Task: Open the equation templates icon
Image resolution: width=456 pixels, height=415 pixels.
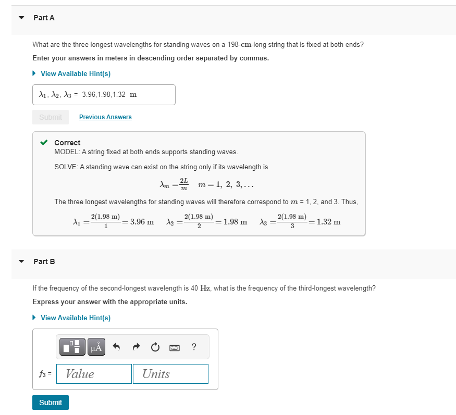Action: 71,347
